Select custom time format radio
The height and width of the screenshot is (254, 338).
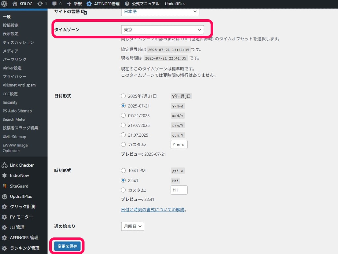click(x=123, y=190)
